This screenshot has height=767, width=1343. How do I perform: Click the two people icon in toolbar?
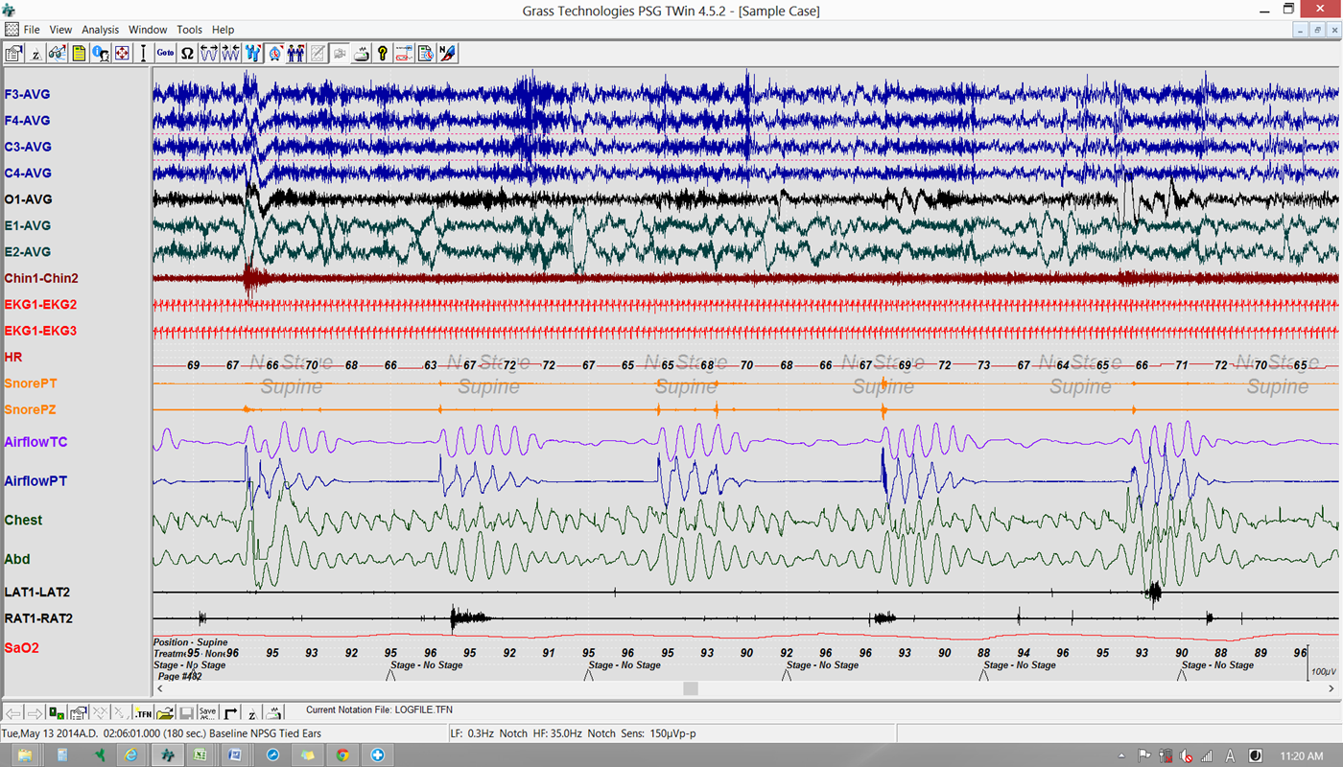295,54
